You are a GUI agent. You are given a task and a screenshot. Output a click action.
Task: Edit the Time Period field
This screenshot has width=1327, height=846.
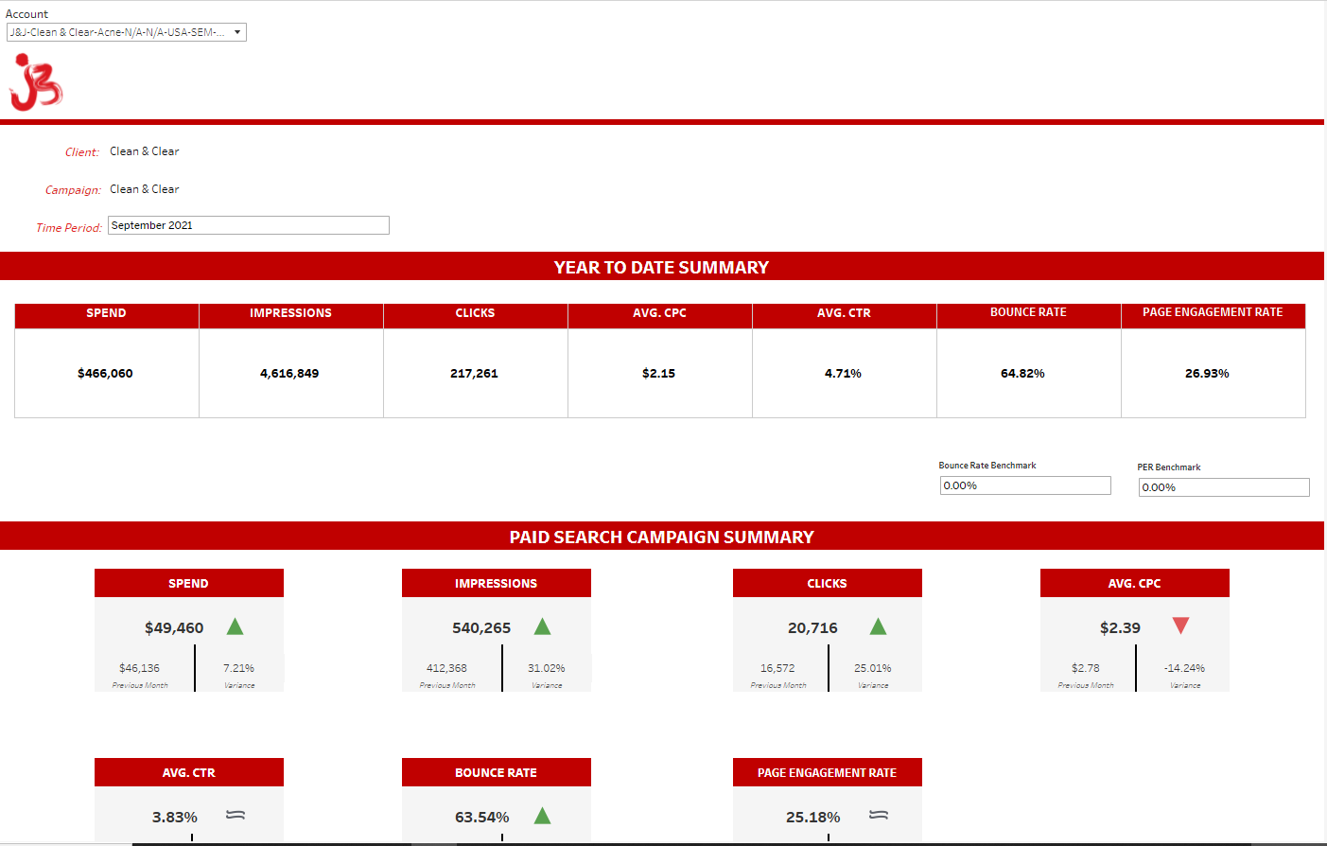tap(249, 225)
